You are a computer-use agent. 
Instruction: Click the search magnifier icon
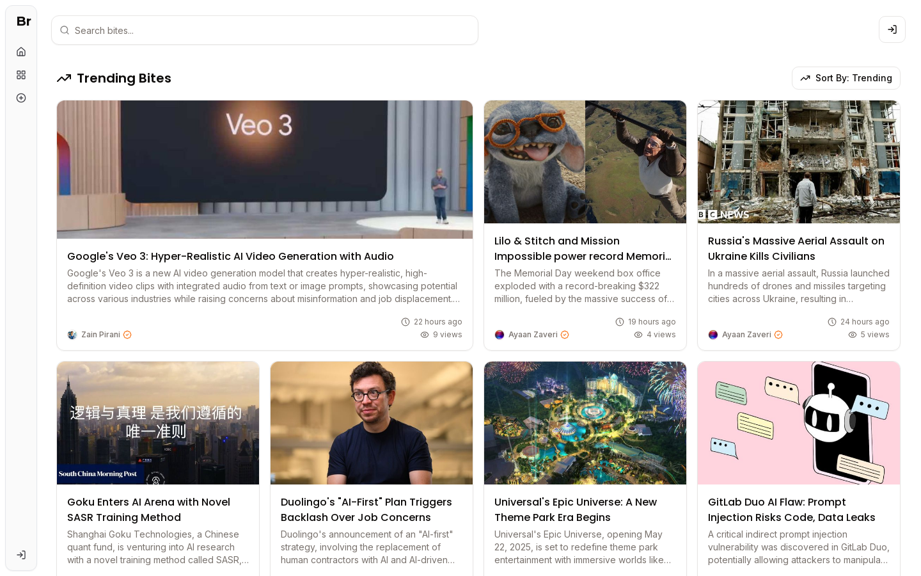[x=65, y=30]
